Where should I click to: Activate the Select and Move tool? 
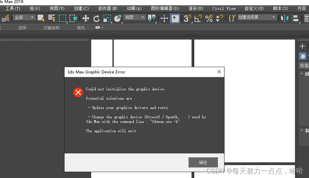(x=85, y=19)
